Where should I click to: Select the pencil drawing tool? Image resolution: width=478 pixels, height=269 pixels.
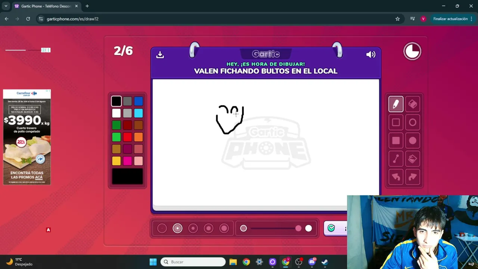click(x=396, y=104)
